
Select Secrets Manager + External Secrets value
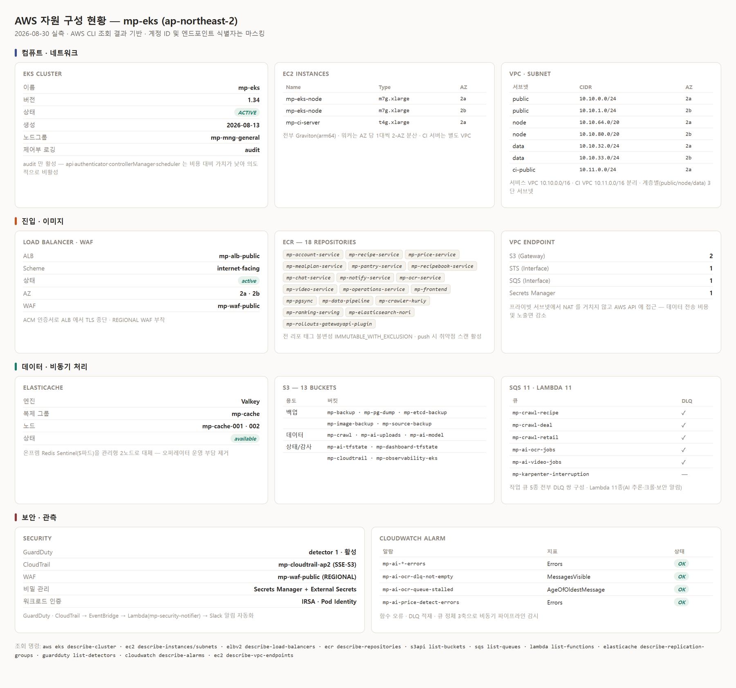click(305, 589)
